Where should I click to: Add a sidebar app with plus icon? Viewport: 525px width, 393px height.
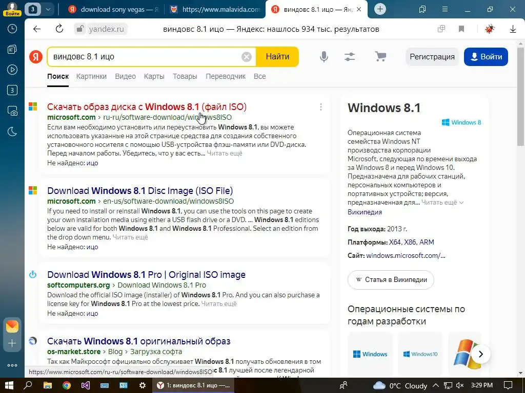(x=12, y=343)
